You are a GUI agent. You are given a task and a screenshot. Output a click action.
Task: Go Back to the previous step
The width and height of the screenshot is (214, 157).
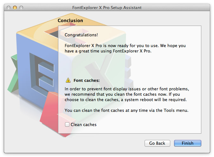point(157,143)
